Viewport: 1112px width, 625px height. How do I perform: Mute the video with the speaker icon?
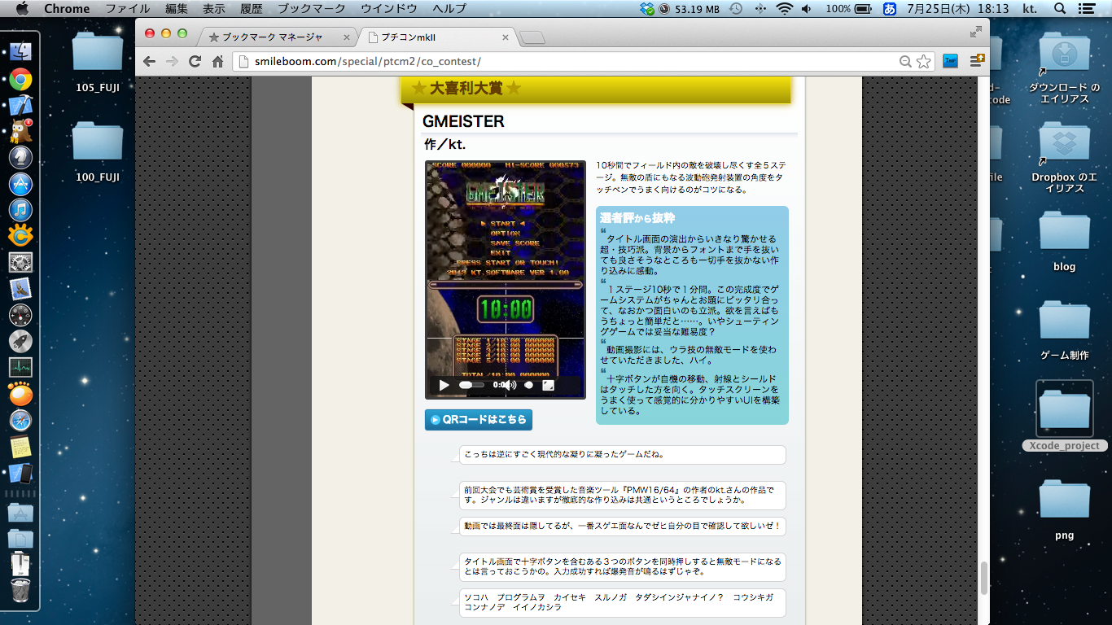(510, 385)
